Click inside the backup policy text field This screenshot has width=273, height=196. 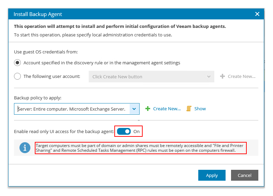tap(72, 109)
